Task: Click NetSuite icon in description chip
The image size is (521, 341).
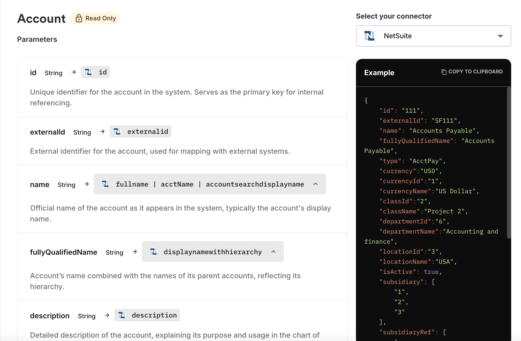Action: [x=122, y=315]
